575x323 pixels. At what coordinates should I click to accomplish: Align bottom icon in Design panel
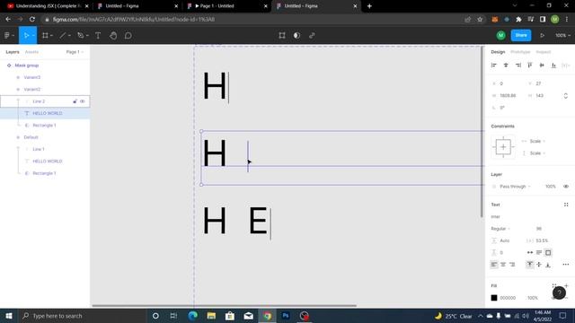click(x=553, y=65)
